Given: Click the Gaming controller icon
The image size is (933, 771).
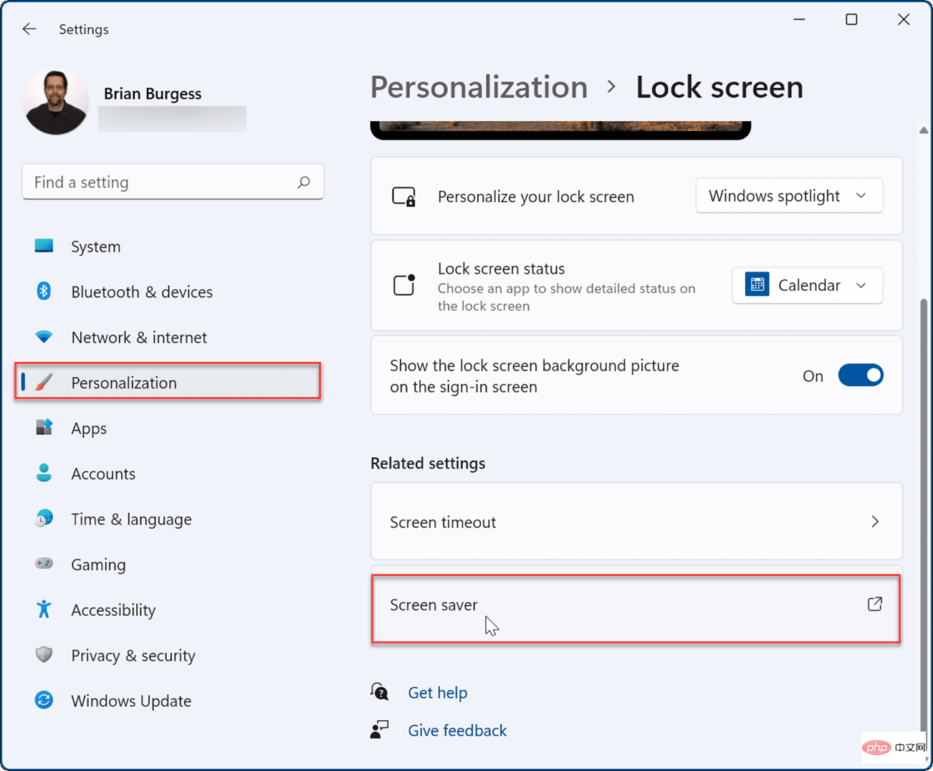Looking at the screenshot, I should click(x=44, y=563).
